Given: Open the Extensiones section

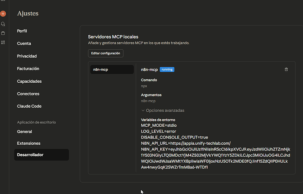Looking at the screenshot, I should tap(29, 143).
